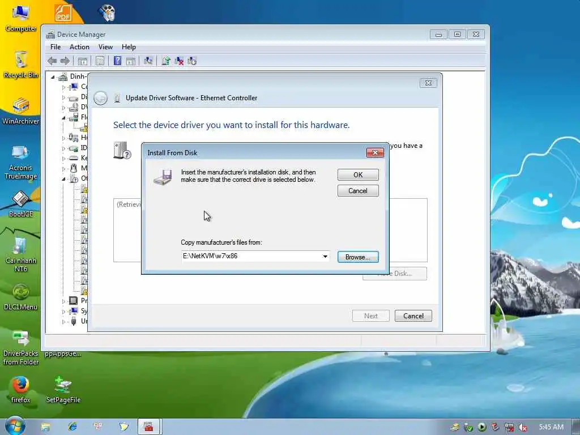
Task: Expand the DVD/CD-ROM drives category node
Action: click(x=63, y=108)
